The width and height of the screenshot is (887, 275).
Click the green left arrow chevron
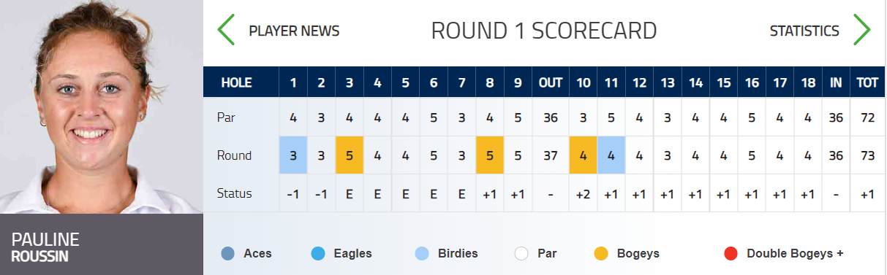click(x=226, y=30)
